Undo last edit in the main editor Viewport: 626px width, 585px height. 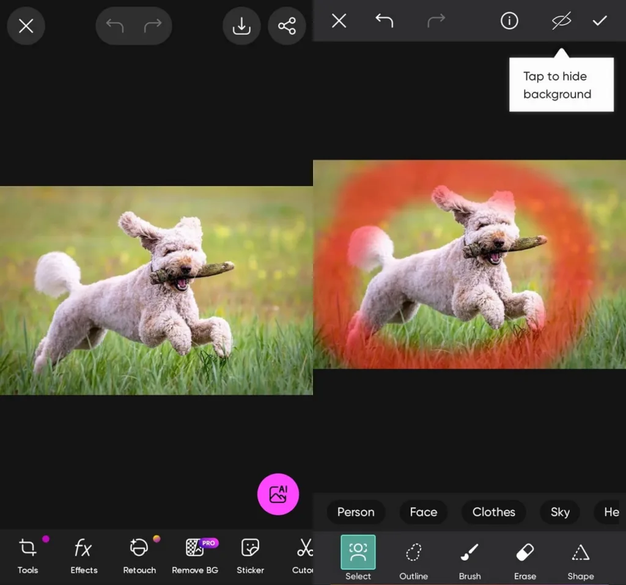click(x=115, y=26)
